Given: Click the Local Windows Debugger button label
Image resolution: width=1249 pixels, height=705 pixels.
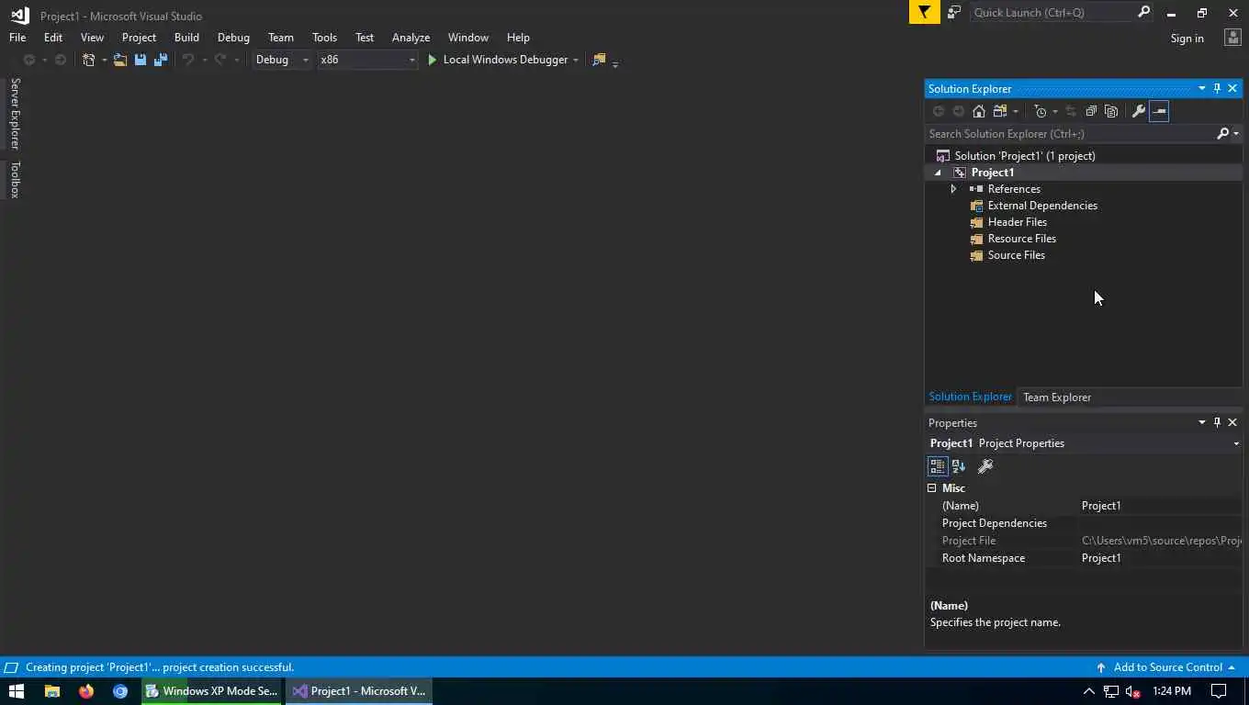Looking at the screenshot, I should click(x=505, y=60).
